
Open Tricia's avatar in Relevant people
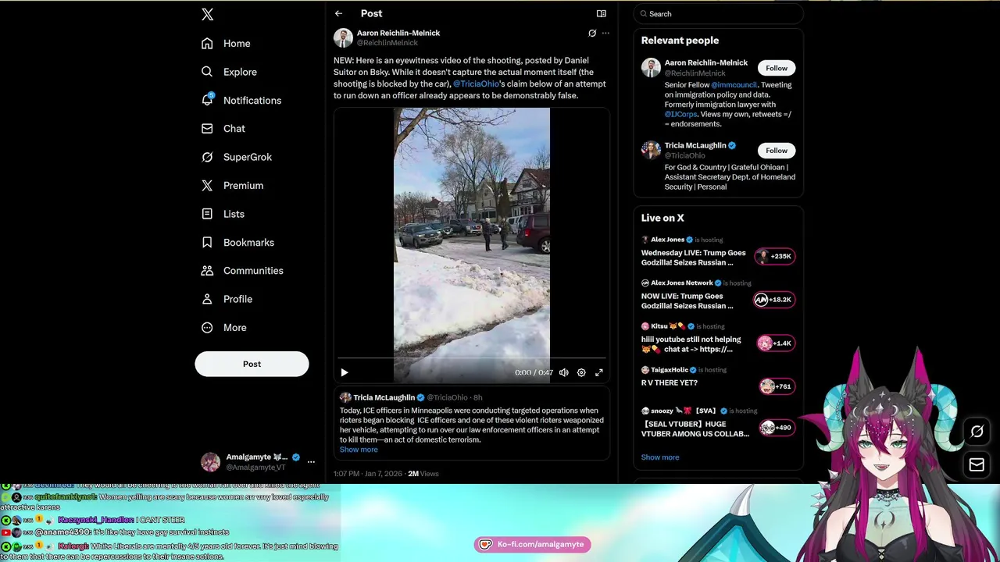[x=651, y=150]
